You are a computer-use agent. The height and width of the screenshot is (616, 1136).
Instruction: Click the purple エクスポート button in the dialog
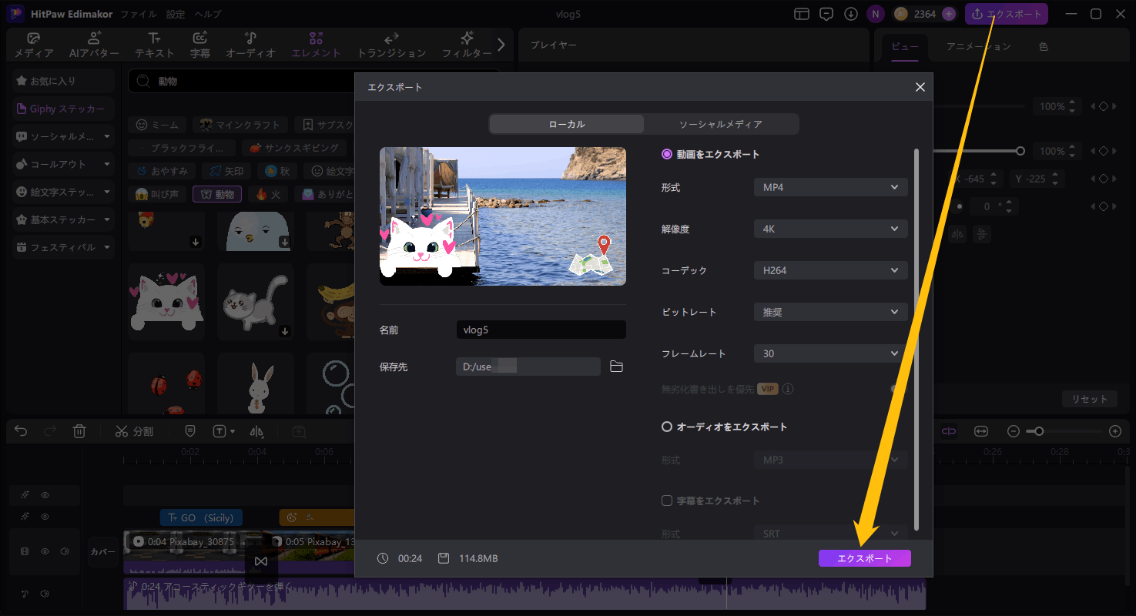[x=864, y=557]
